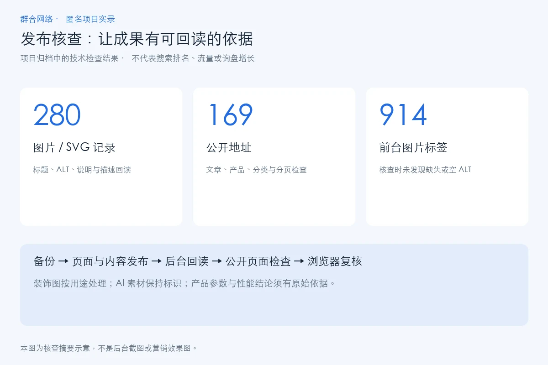Click the workflow line starting with 备份
This screenshot has width=548, height=365.
tap(198, 261)
